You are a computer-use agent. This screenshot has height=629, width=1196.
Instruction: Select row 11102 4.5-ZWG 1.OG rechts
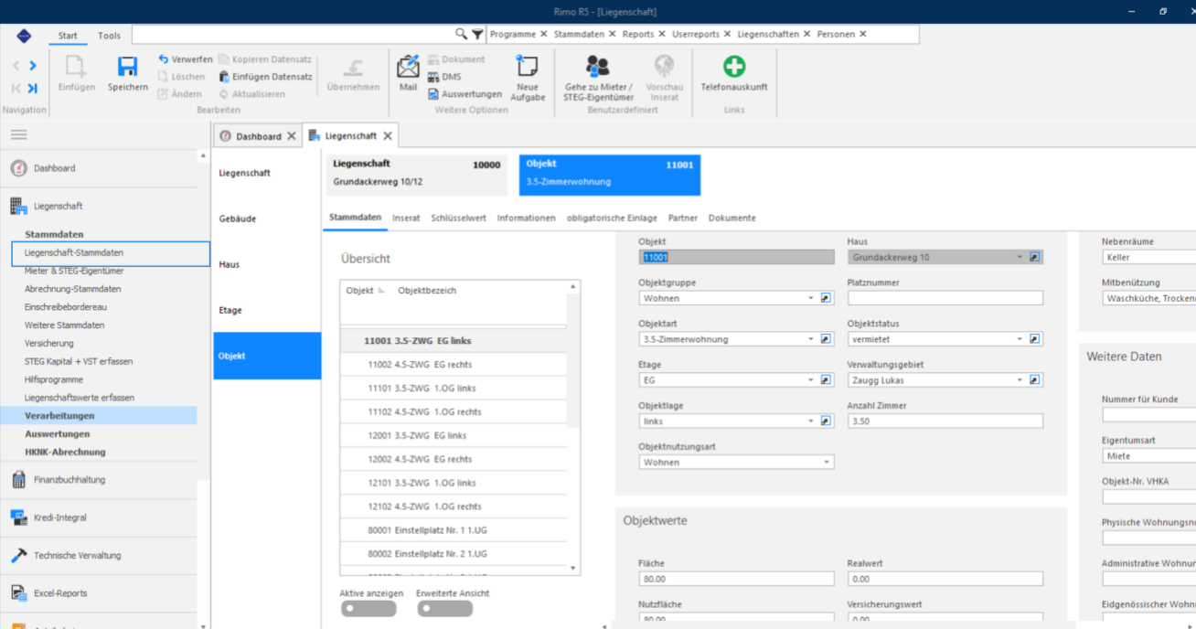[454, 412]
